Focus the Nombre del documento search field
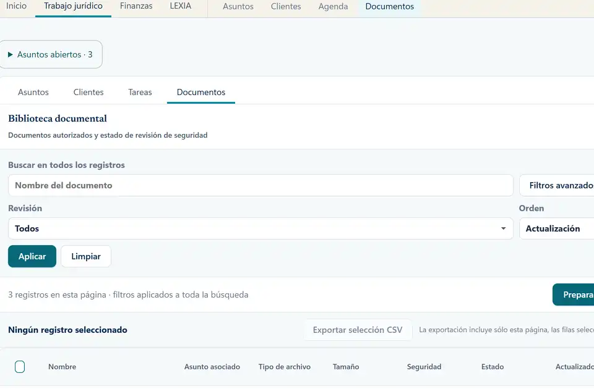 pos(260,185)
